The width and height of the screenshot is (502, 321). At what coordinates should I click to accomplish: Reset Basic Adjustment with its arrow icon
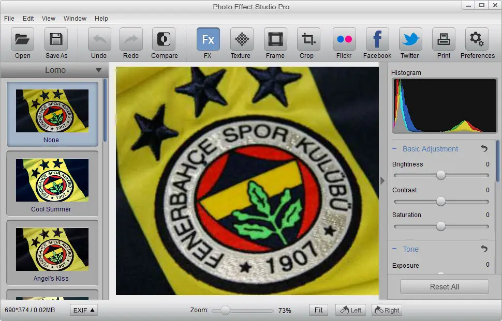click(x=484, y=149)
